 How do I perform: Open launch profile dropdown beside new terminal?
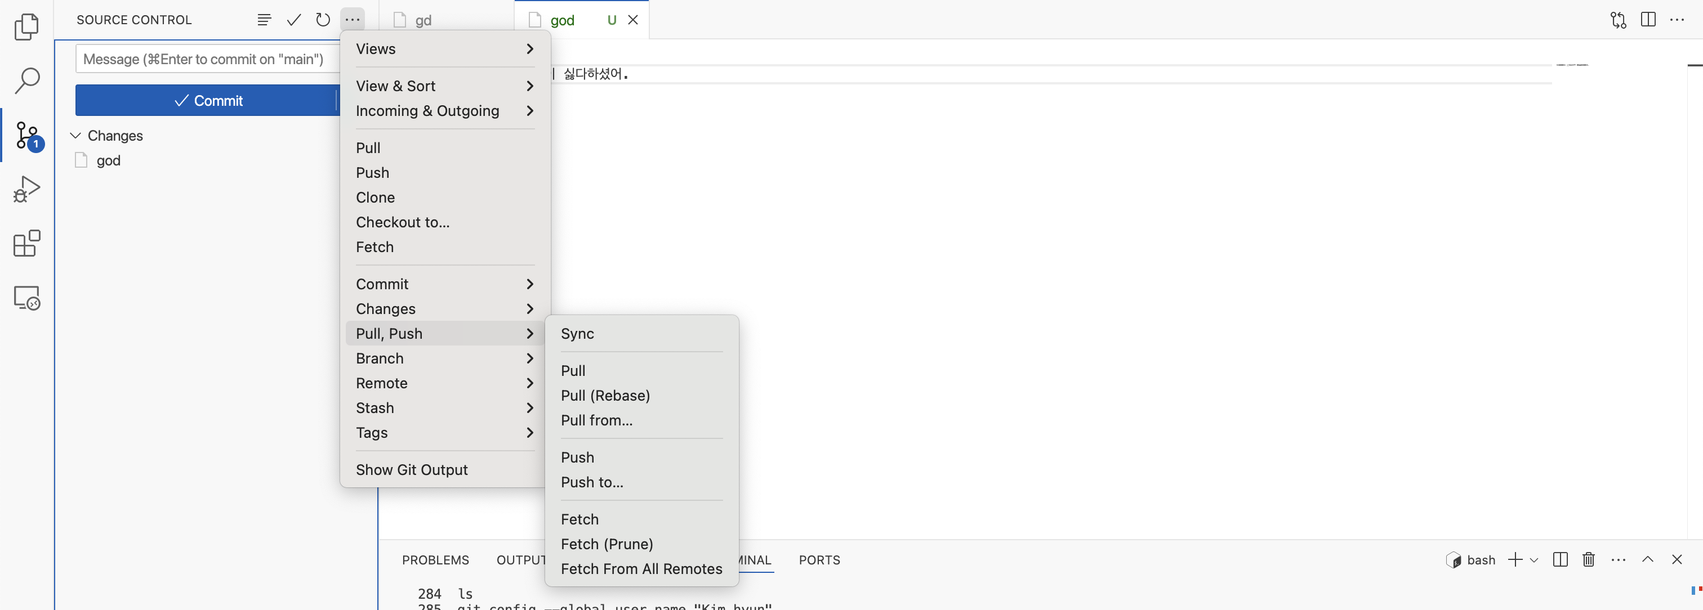[x=1535, y=560]
